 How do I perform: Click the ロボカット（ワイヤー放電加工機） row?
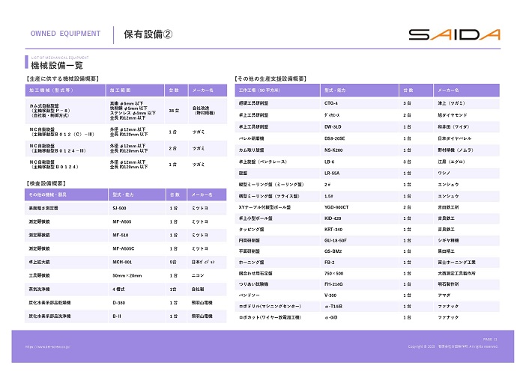(x=269, y=317)
